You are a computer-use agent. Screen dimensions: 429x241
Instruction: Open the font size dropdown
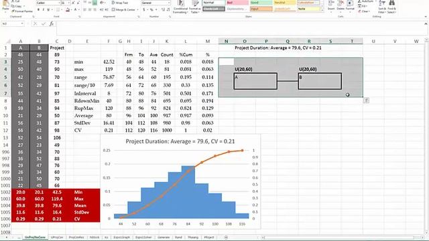coord(68,3)
